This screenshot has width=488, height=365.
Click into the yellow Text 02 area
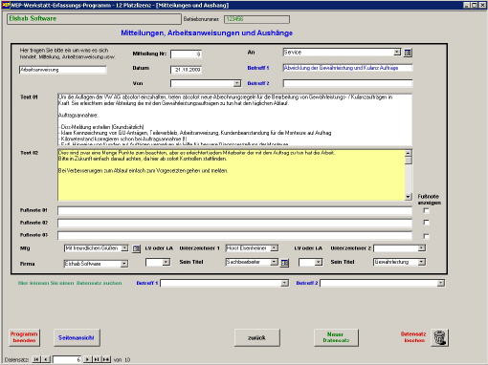point(232,175)
